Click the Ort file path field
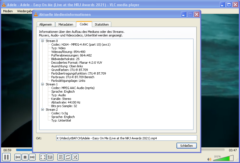Viewport: 240px width, 163px height. 127,138
